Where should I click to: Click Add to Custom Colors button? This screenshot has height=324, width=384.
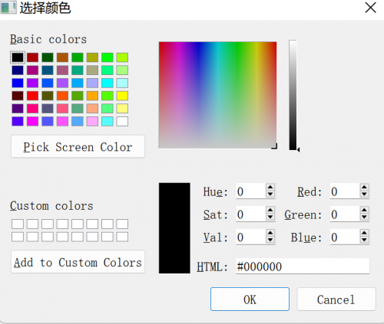[x=78, y=262]
